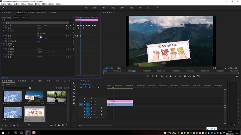Viewport: 241px width, 135px height.
Task: Open Effect Controls panel tab
Action: [x=19, y=13]
